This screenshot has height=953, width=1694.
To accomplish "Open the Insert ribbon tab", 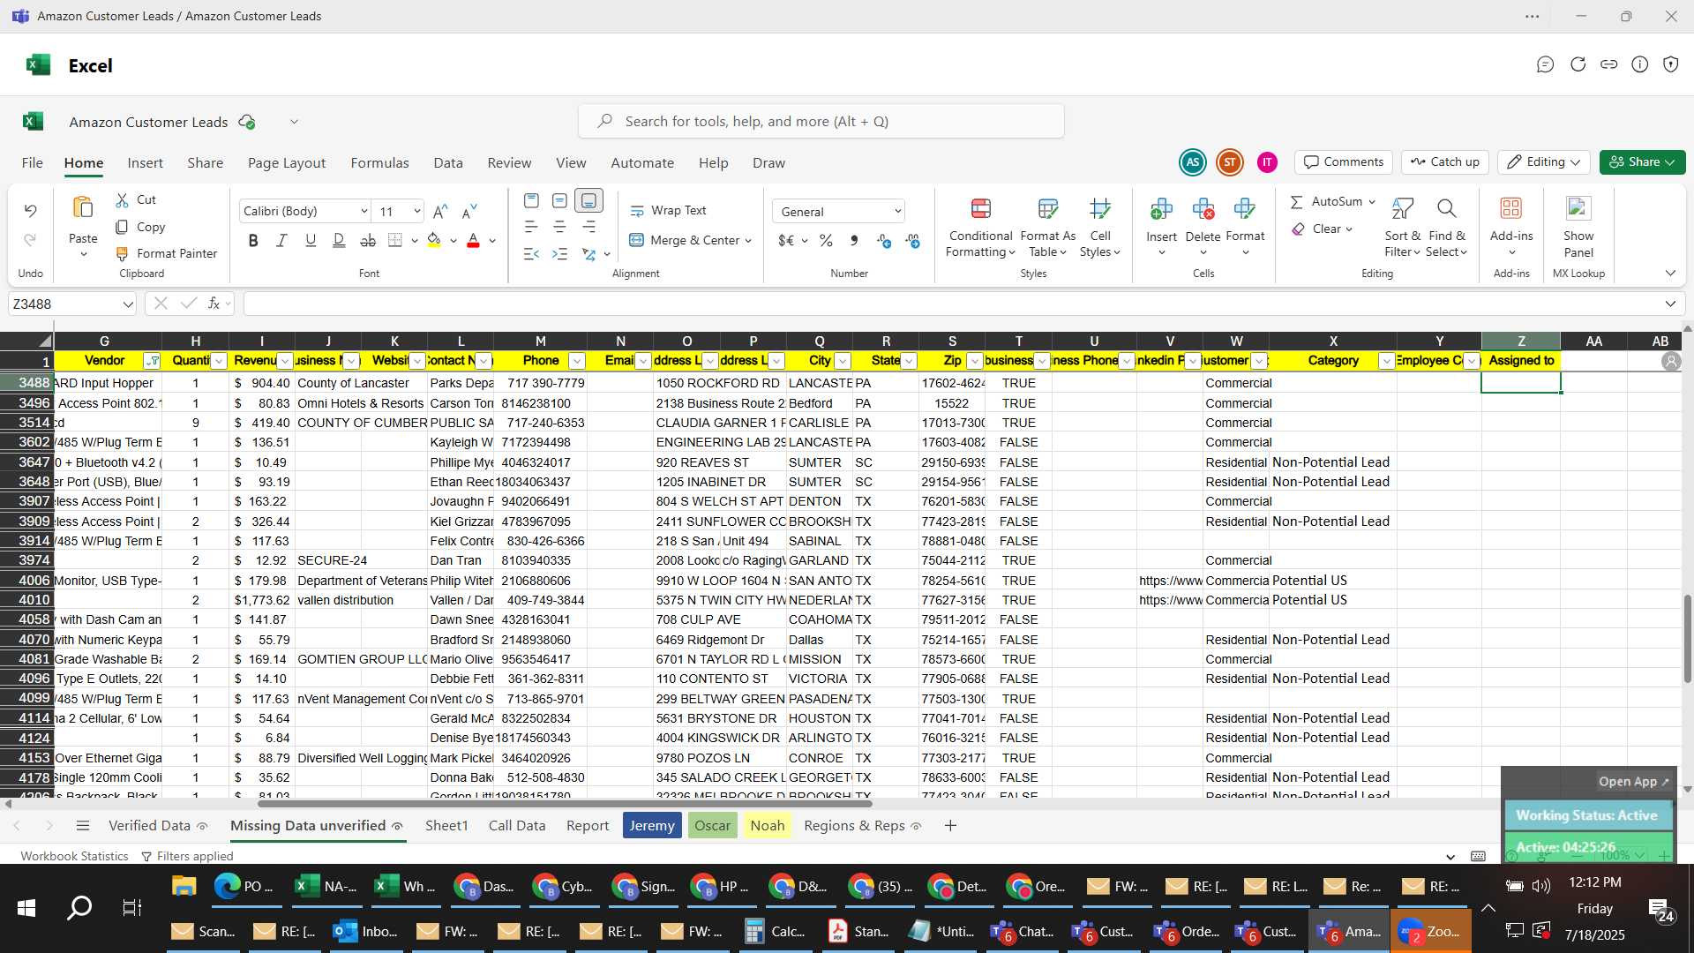I will tap(145, 163).
